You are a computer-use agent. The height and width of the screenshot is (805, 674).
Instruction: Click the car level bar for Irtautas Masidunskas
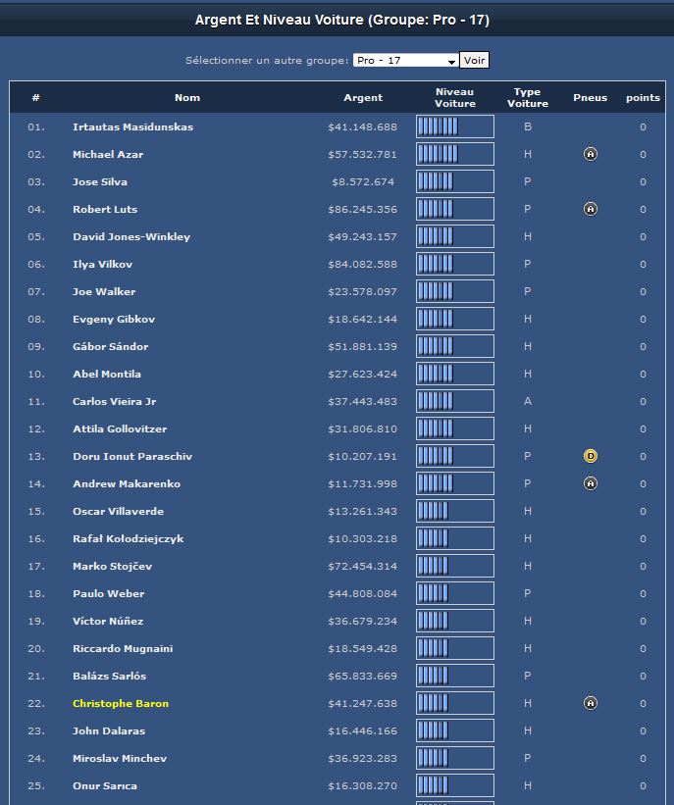point(455,126)
